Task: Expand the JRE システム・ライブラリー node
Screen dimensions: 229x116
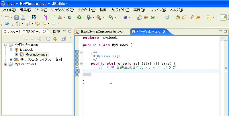Action: pyautogui.click(x=11, y=59)
